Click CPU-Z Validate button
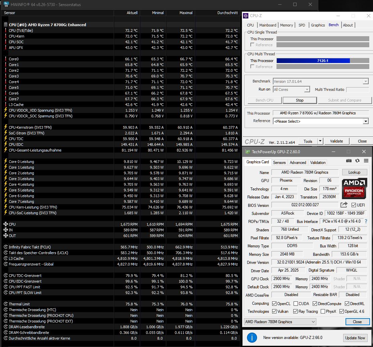This screenshot has width=373, height=347. 336,141
